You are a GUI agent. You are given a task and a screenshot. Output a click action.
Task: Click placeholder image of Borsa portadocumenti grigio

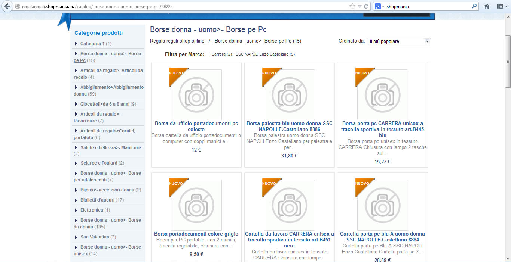196,205
